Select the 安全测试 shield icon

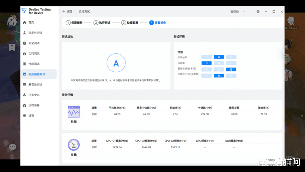click(x=25, y=43)
